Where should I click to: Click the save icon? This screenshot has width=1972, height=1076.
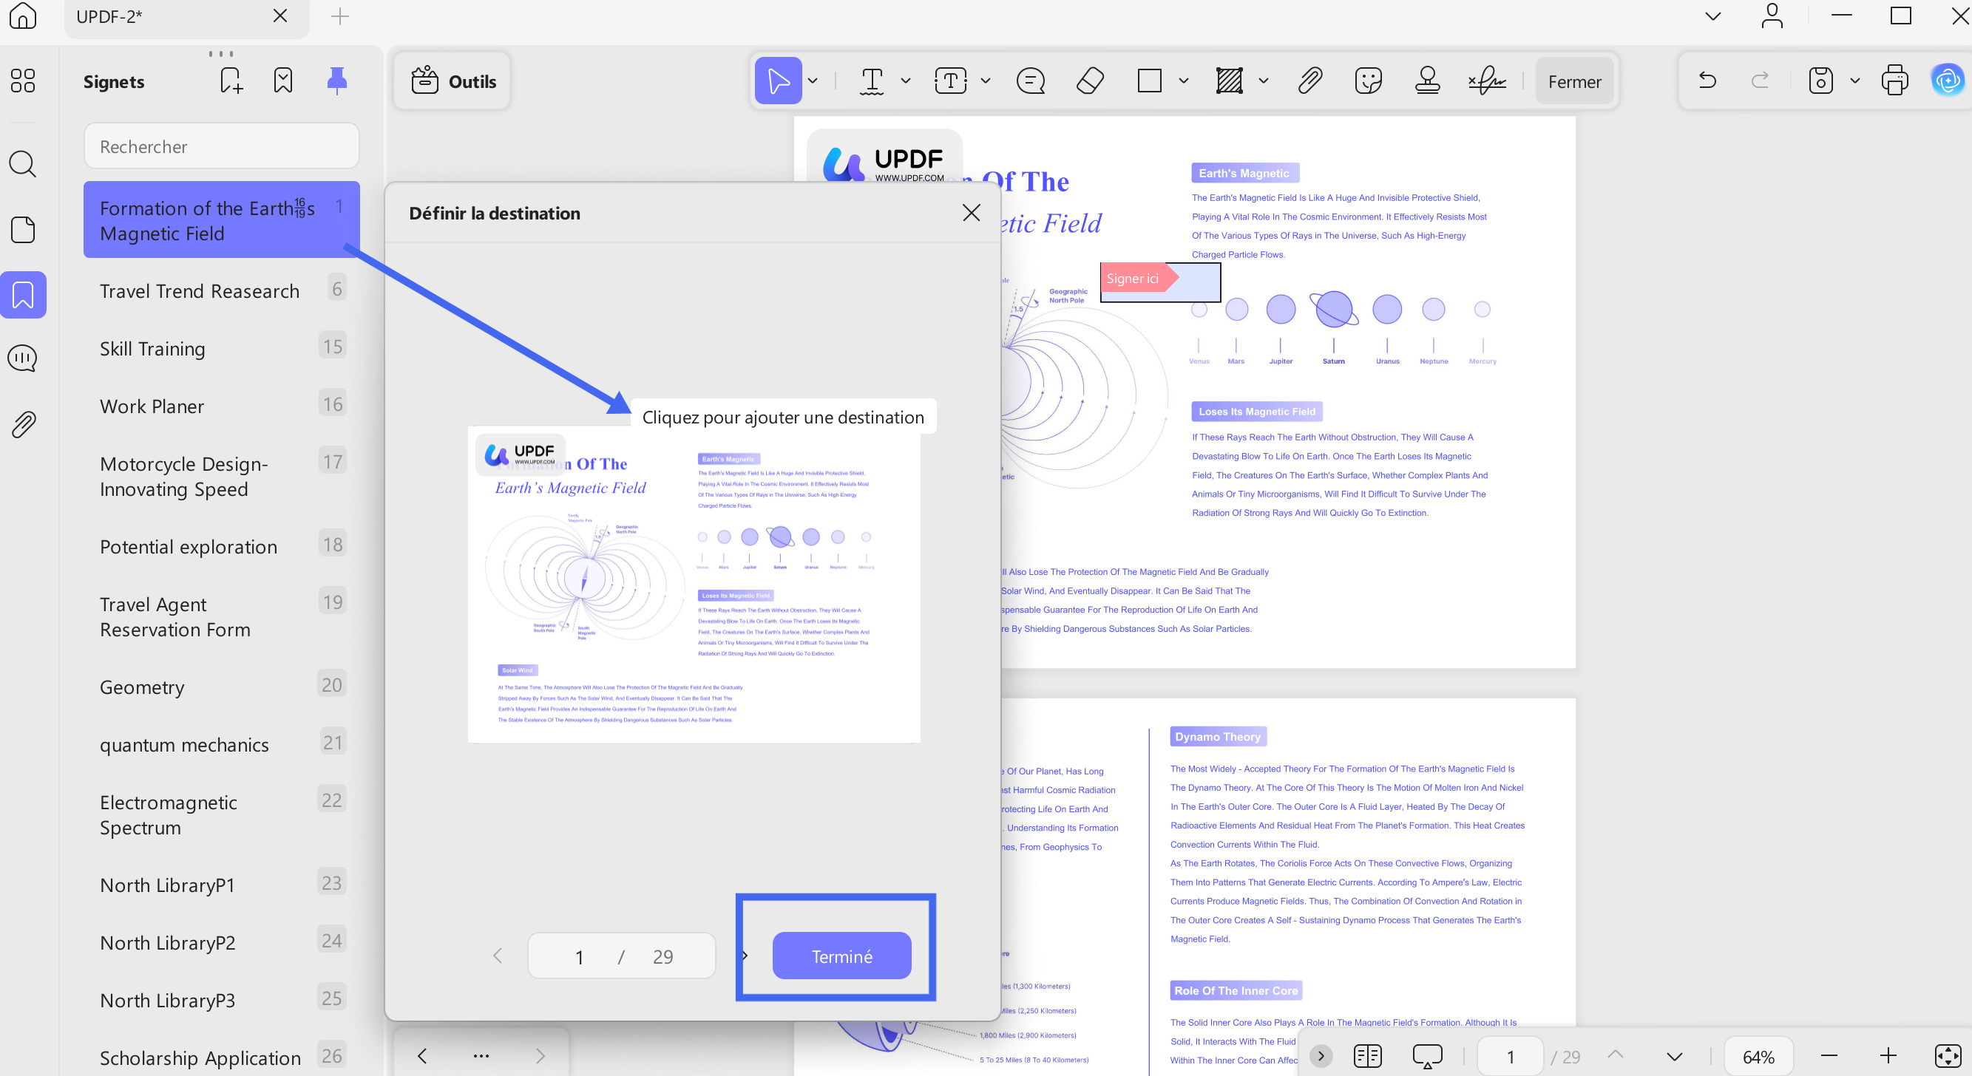click(1820, 81)
